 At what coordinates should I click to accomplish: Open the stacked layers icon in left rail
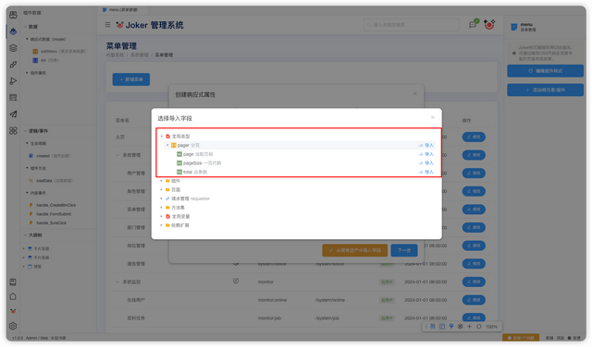point(13,48)
